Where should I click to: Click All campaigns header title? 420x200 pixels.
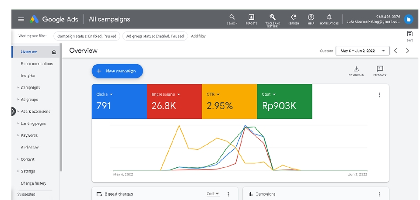[109, 19]
